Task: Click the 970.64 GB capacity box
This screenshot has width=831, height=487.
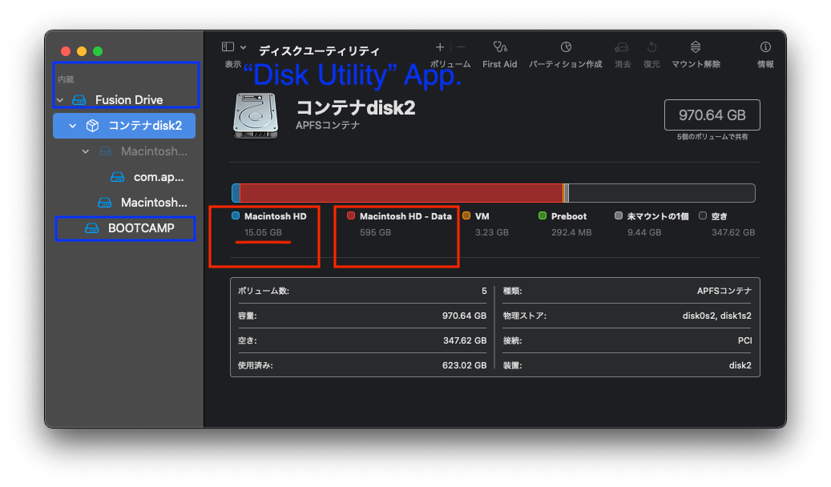Action: 712,115
